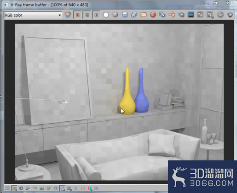
Task: Save the image with the floppy disk icon
Action: click(x=125, y=15)
